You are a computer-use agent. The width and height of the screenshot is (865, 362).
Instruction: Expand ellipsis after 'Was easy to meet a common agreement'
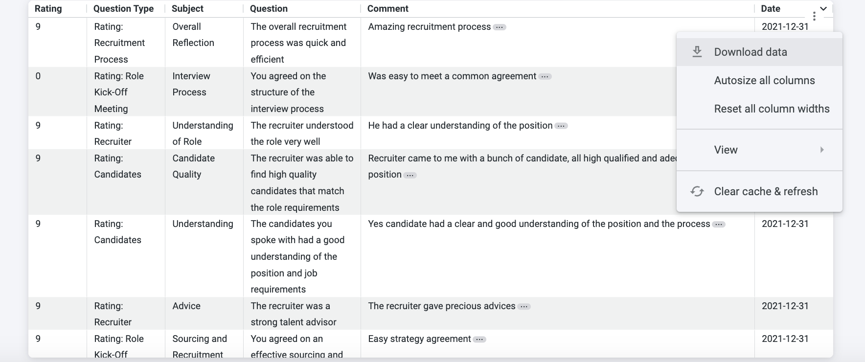click(545, 77)
